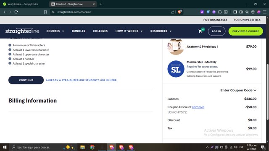Click the $336.00 subtotal value

click(x=251, y=99)
